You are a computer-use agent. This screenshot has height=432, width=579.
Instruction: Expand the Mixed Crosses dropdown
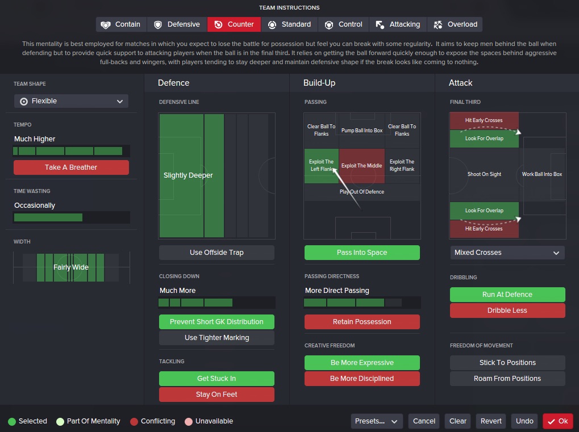[x=507, y=253]
